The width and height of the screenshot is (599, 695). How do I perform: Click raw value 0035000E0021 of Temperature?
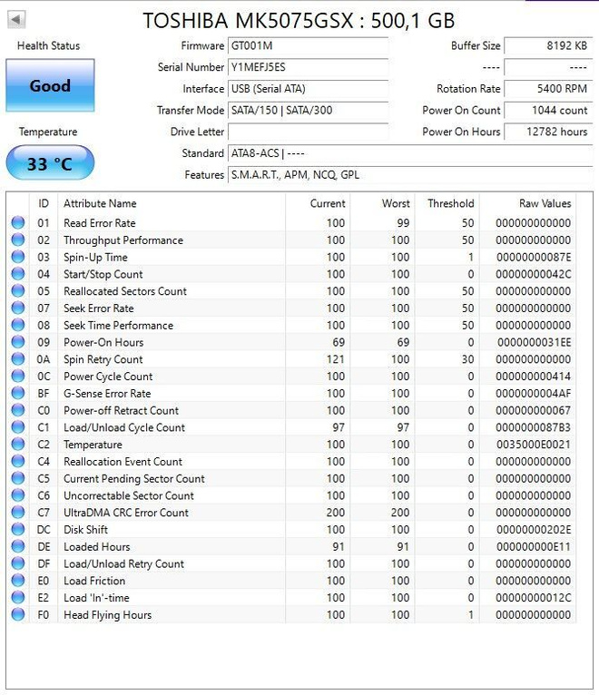[534, 445]
